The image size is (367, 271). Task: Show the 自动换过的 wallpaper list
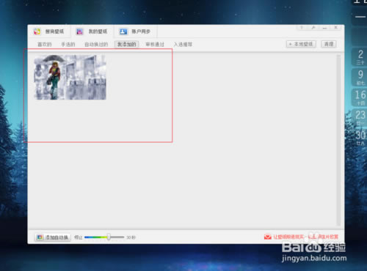click(x=96, y=45)
